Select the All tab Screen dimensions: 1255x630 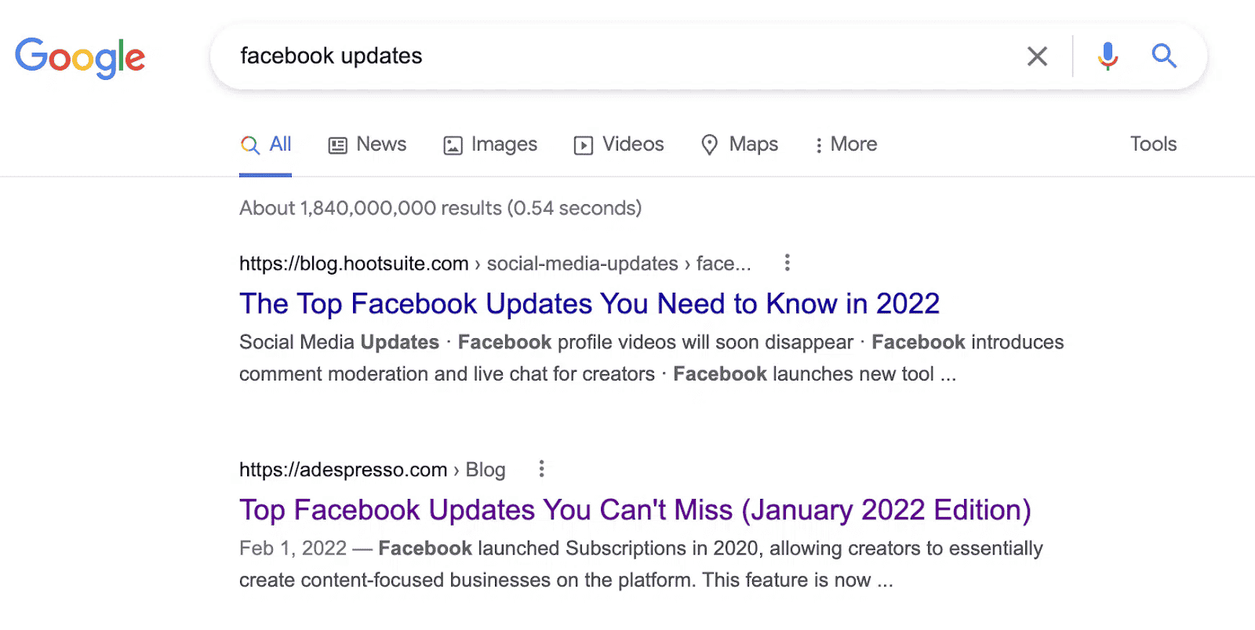coord(266,144)
